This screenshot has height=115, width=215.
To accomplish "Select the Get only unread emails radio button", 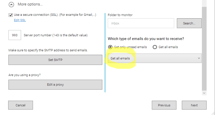I will (110, 47).
